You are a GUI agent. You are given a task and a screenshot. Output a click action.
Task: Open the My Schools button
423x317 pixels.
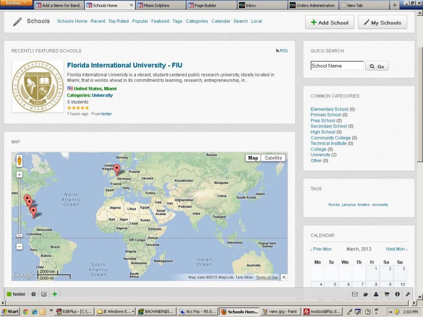coord(382,22)
